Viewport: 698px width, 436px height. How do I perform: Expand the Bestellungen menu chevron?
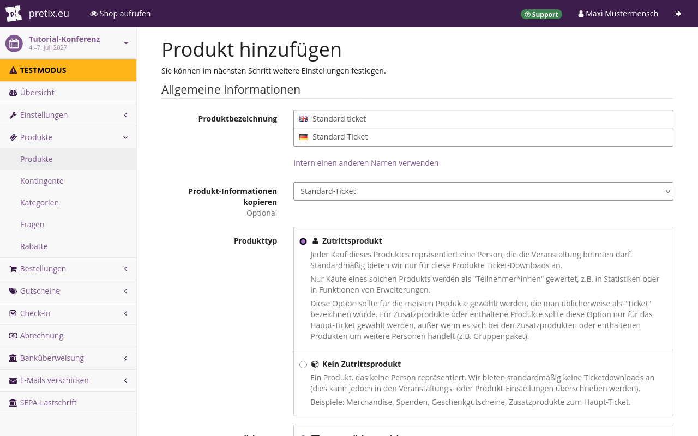coord(125,269)
